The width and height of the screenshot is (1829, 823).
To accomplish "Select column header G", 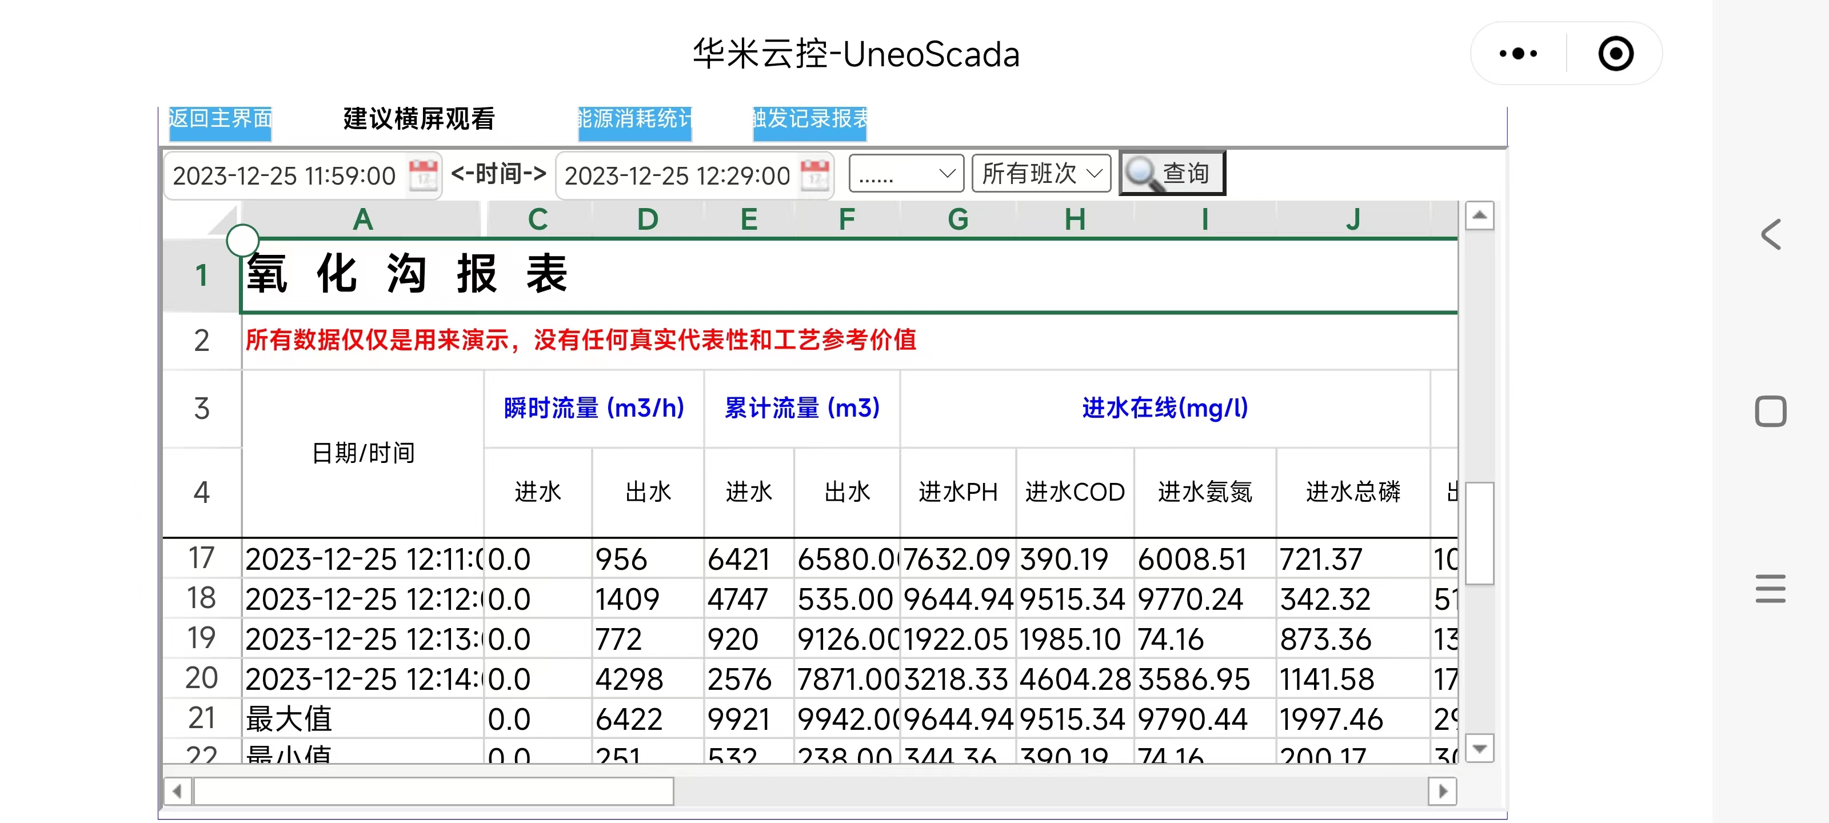I will (x=958, y=219).
